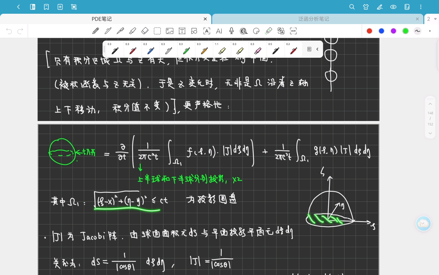Image resolution: width=439 pixels, height=275 pixels.
Task: Select the tape roll tool
Action: click(244, 31)
